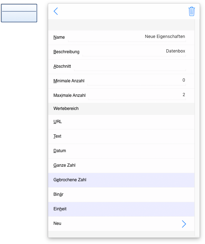This screenshot has width=205, height=244.
Task: Deselect the highlighted Gebrochene Zahl option
Action: (121, 180)
